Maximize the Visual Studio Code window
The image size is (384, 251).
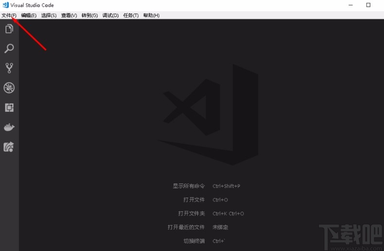(x=368, y=5)
